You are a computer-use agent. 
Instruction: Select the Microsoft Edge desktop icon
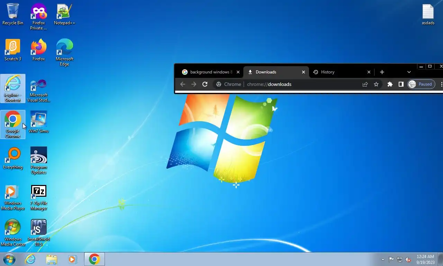click(64, 53)
